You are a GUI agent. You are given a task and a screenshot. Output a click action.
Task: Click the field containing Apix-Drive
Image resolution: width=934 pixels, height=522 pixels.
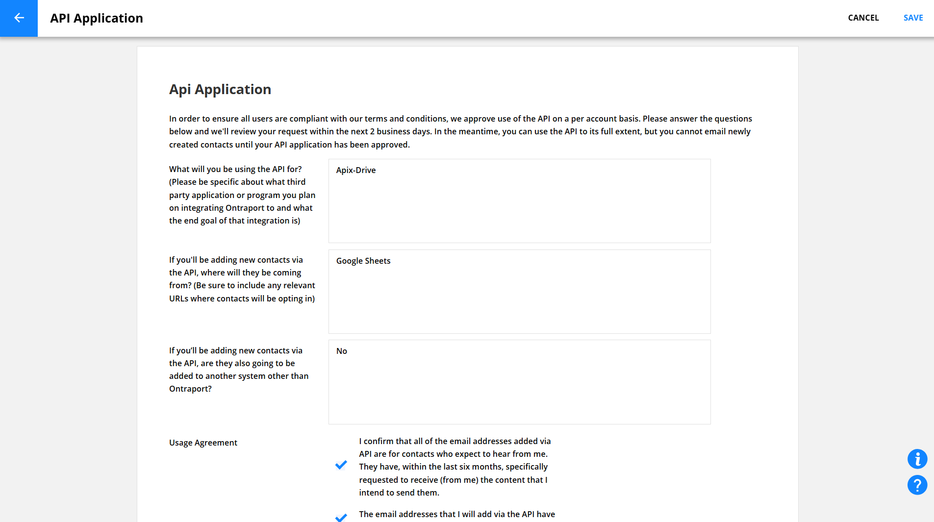(519, 201)
